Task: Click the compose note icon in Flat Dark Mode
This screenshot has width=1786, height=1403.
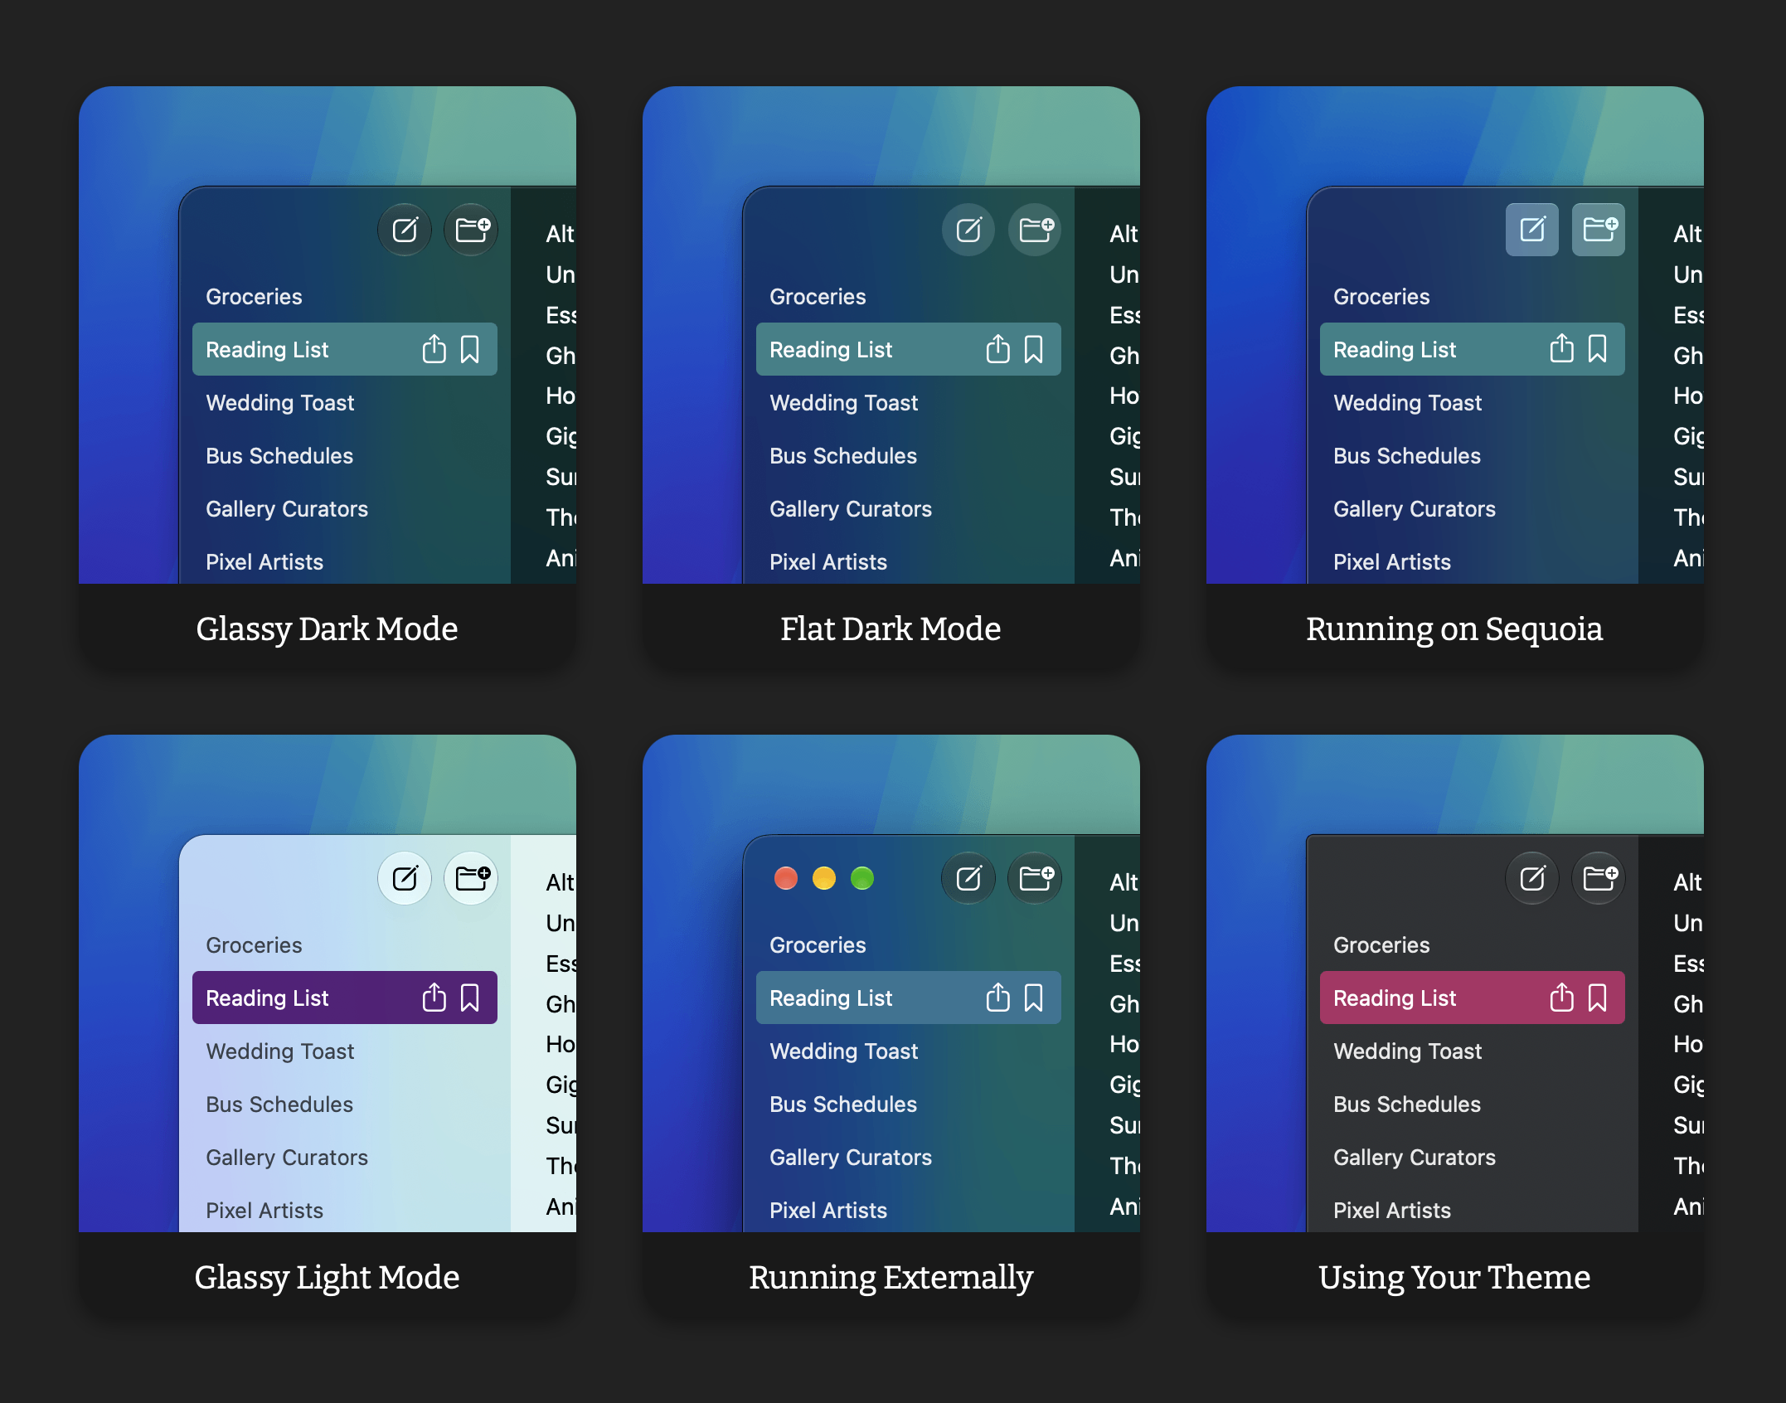Action: click(x=968, y=230)
